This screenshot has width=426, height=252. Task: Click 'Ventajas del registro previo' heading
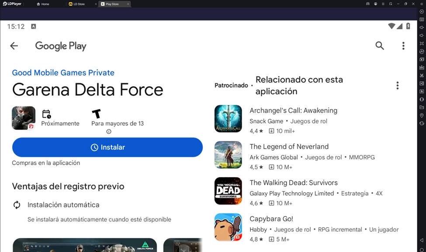pos(68,186)
